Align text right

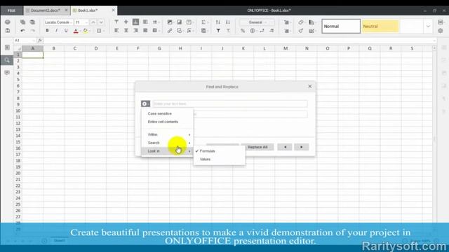point(135,30)
